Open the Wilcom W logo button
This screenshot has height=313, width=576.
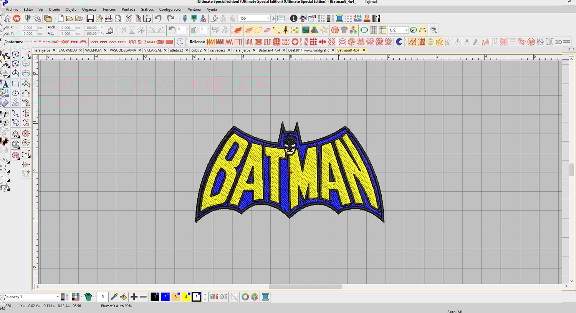pos(17,18)
